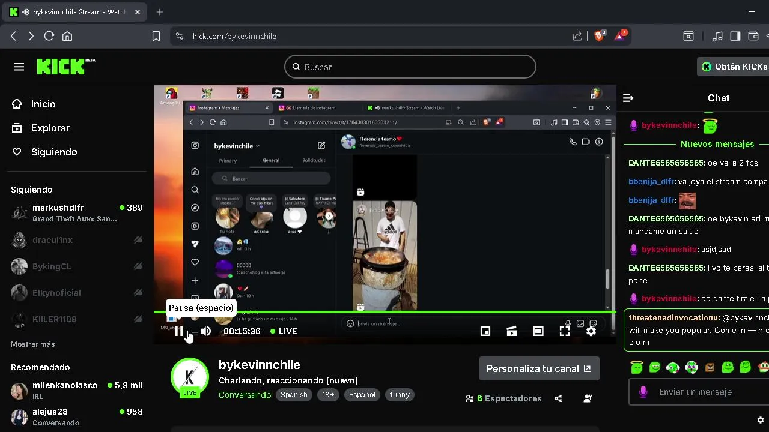Open the Brave Rewards triangle icon
The height and width of the screenshot is (432, 769).
click(x=620, y=36)
